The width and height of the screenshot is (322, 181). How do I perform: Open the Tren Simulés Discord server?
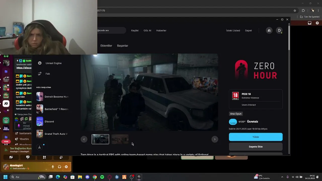[6, 129]
